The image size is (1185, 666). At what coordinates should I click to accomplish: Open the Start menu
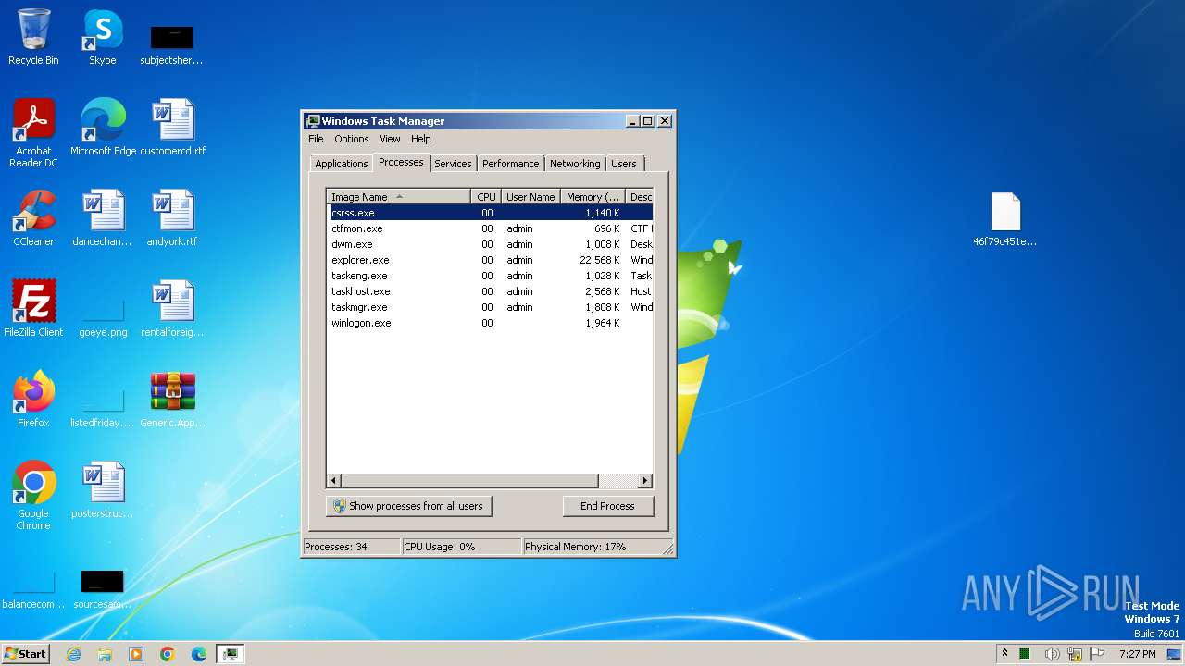(25, 654)
